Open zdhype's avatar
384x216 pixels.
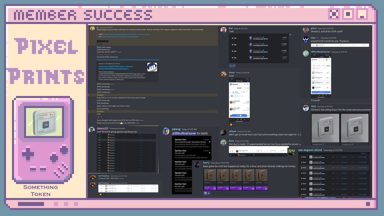click(224, 132)
